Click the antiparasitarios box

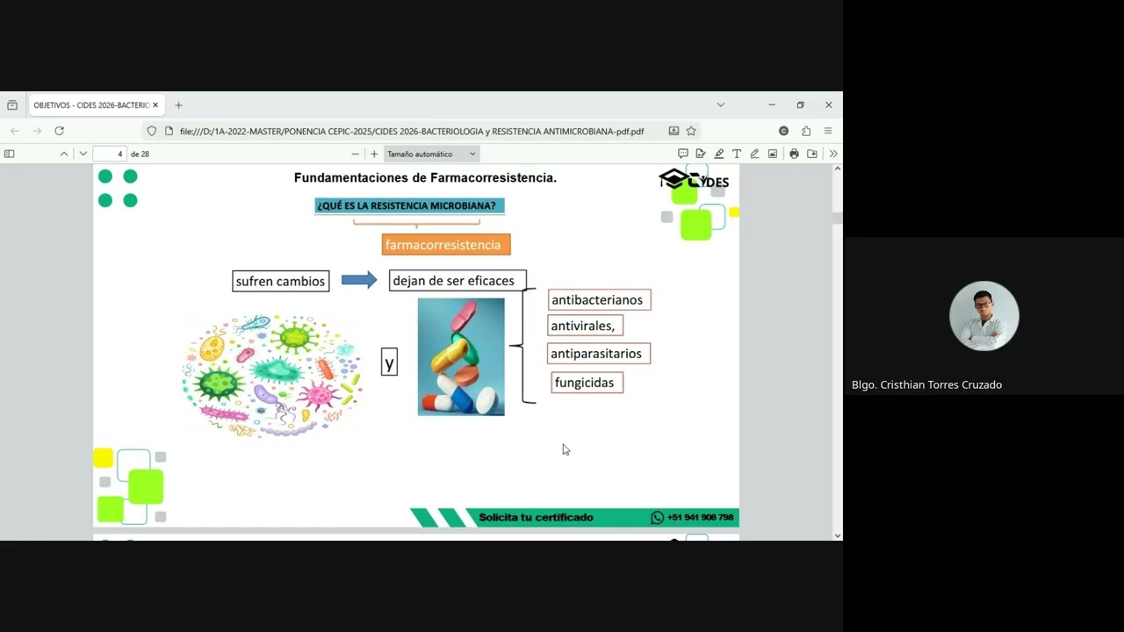pos(599,354)
